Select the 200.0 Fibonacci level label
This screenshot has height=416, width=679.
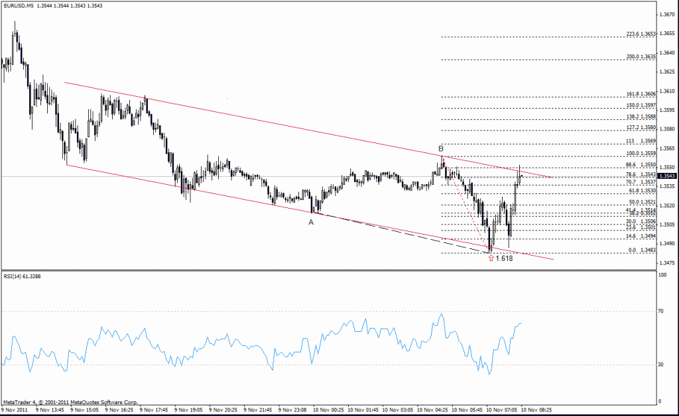click(x=641, y=57)
